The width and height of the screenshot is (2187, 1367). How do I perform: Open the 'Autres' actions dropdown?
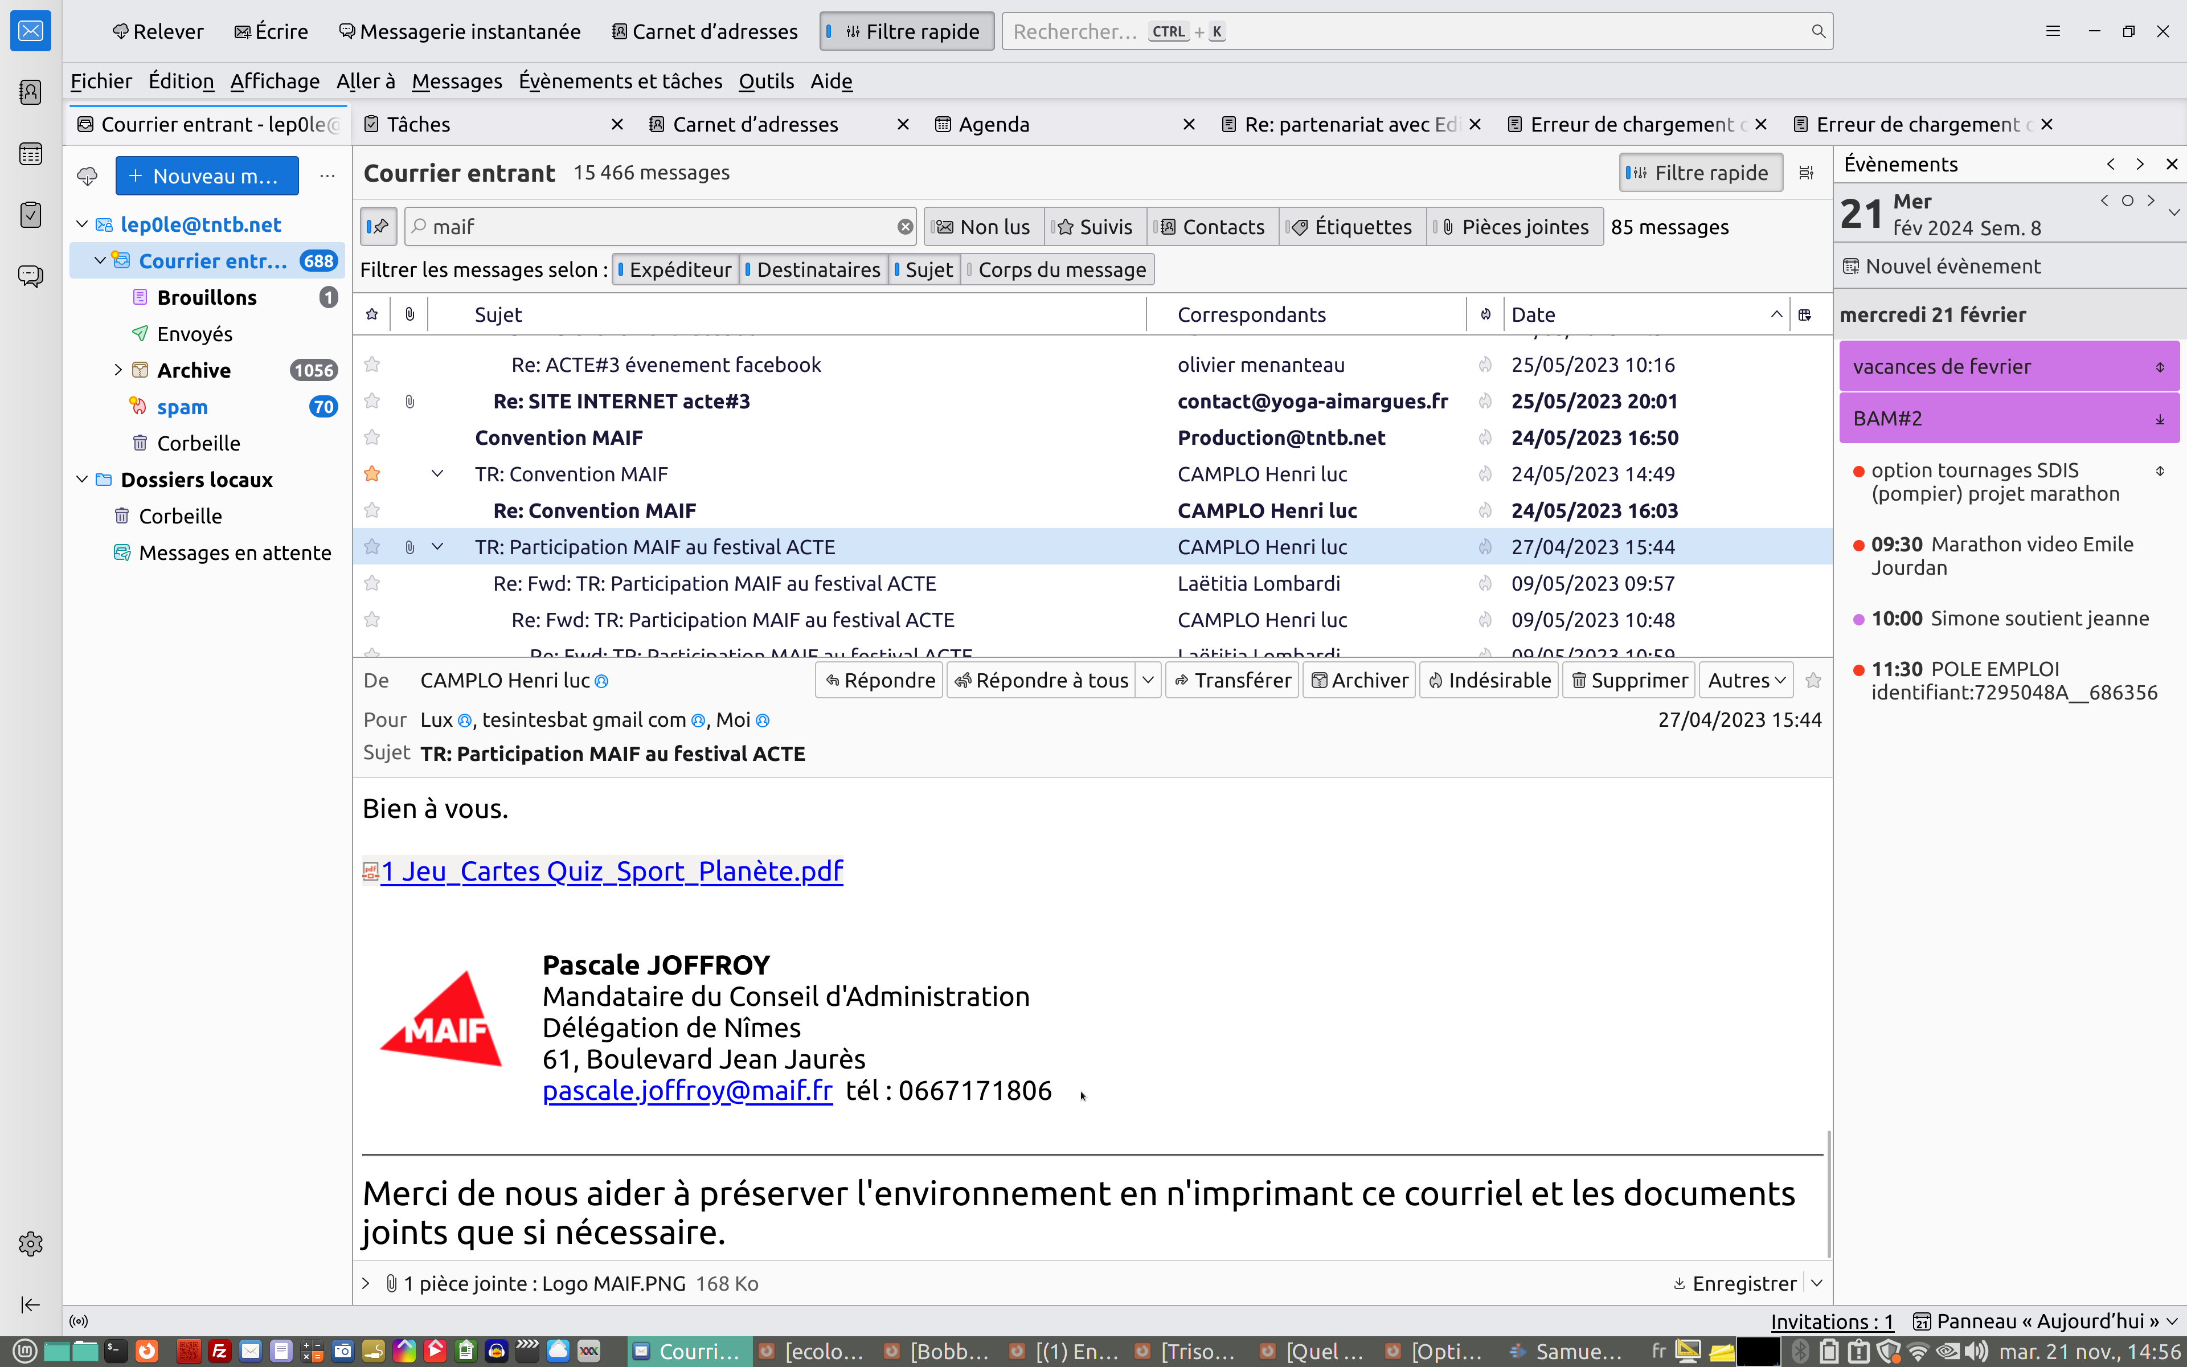[1746, 680]
